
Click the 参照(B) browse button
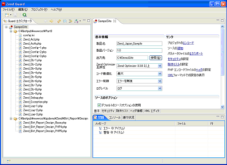[156, 58]
